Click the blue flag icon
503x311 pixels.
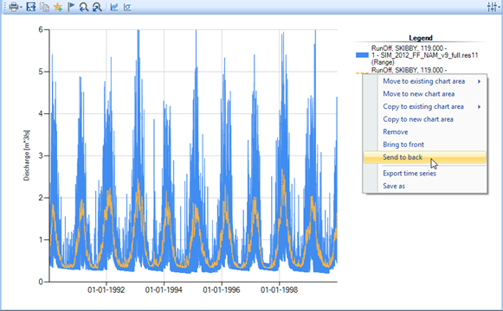click(x=71, y=7)
